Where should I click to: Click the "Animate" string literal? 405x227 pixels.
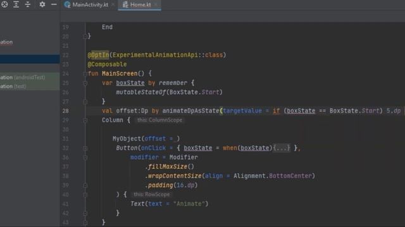189,204
